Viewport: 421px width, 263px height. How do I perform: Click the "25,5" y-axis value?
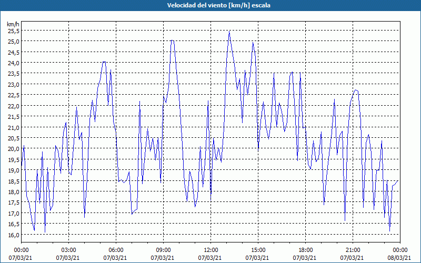[x=13, y=31]
